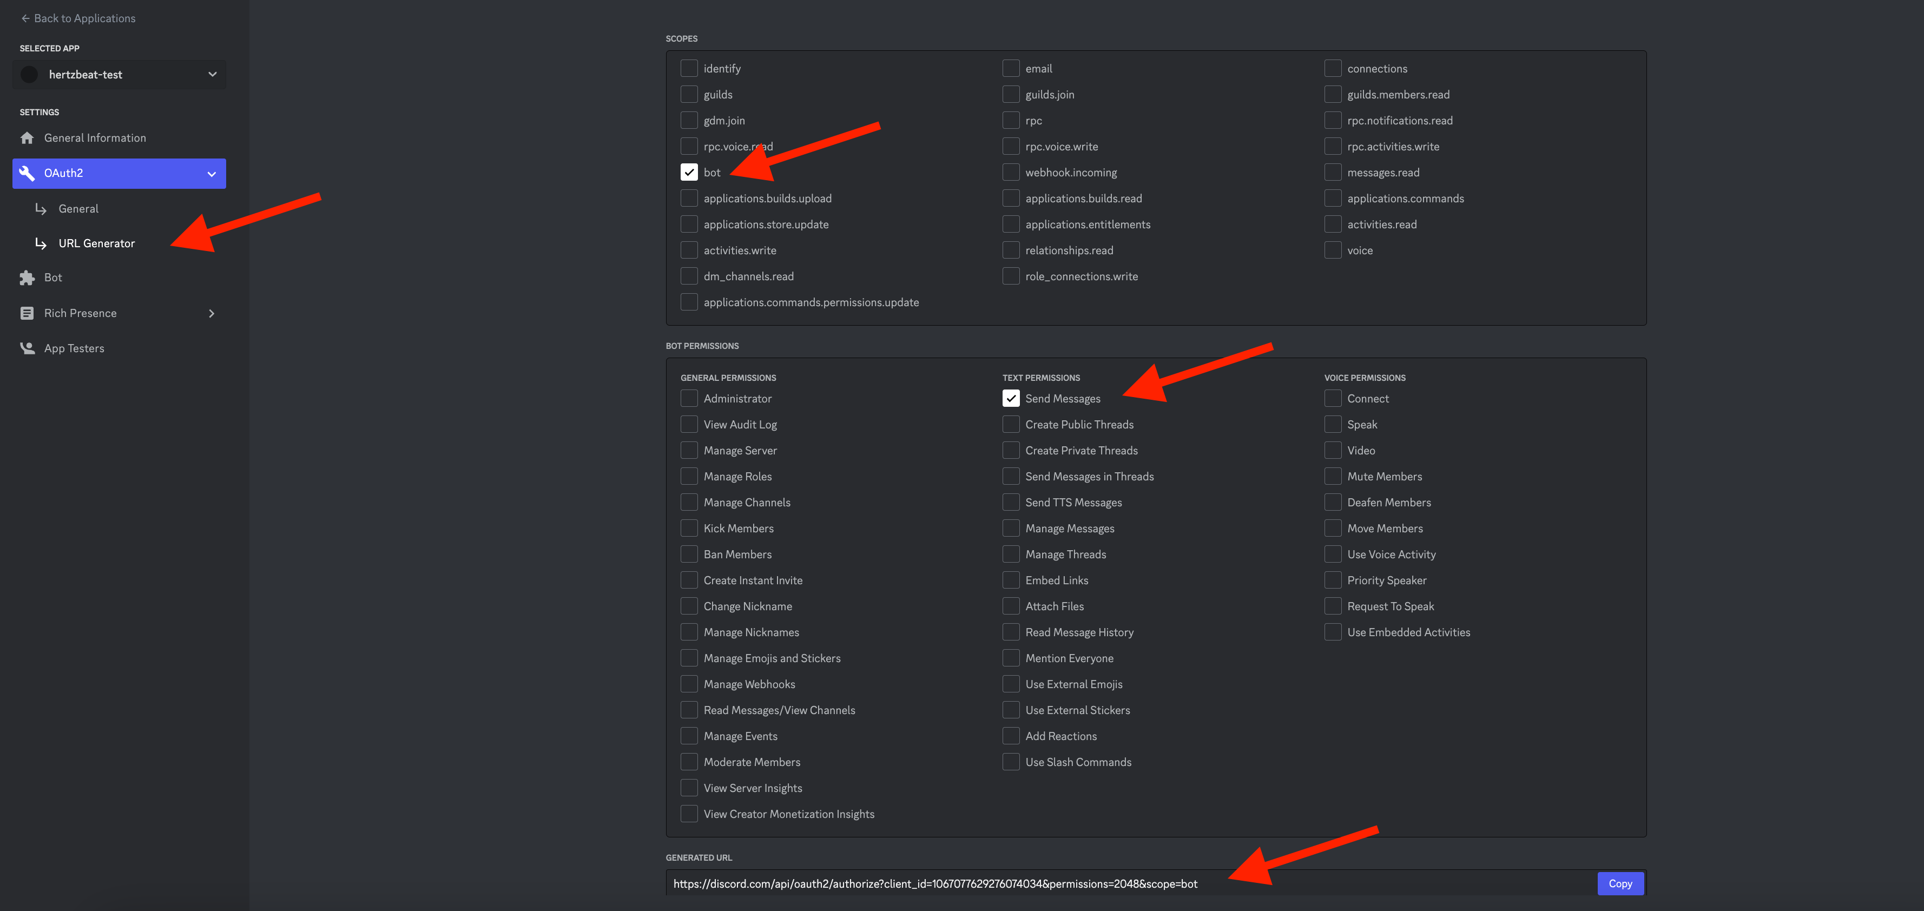Open the hertzbeat-test app selector dropdown
Viewport: 1924px width, 911px height.
(212, 75)
